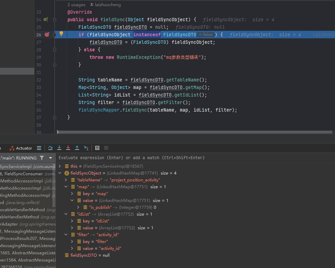Collapse the fieldSyncObject variable node

(60, 173)
